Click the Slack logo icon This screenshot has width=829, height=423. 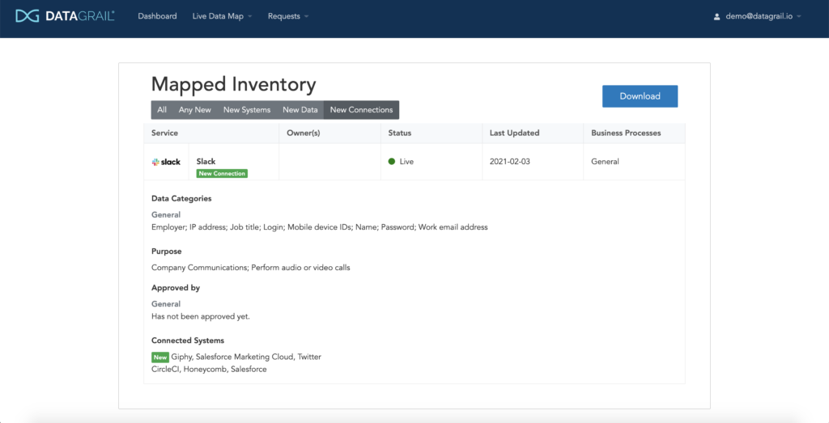166,162
